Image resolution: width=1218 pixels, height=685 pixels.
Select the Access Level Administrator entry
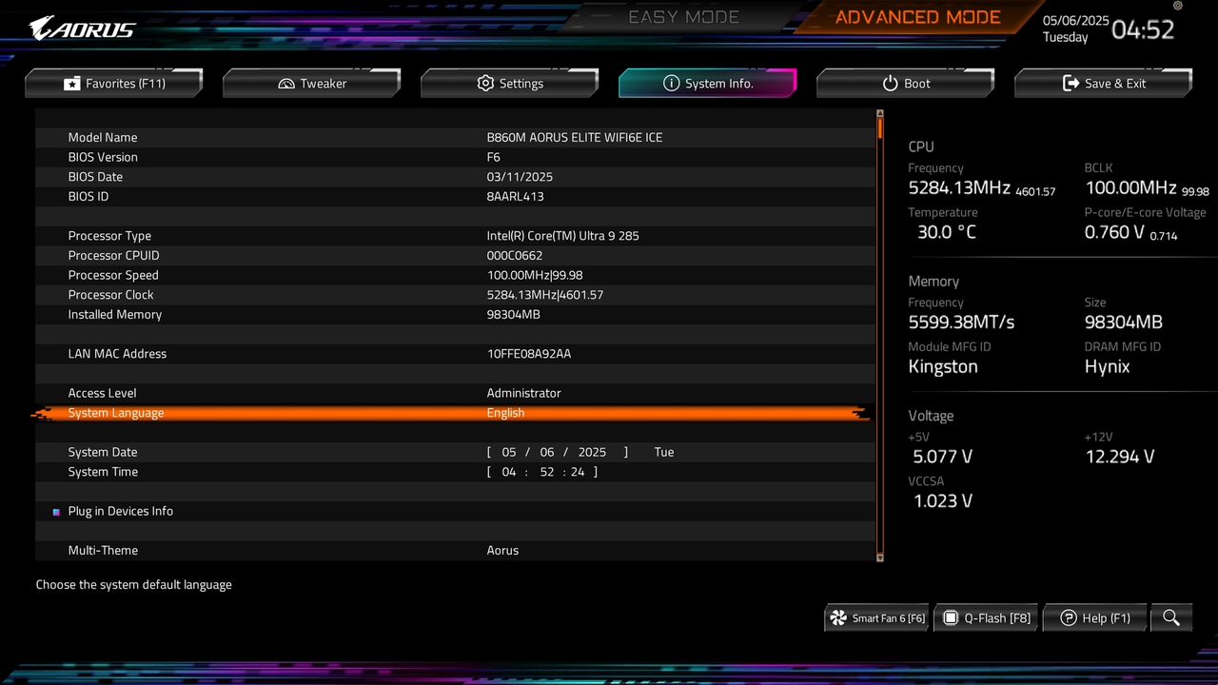click(523, 392)
